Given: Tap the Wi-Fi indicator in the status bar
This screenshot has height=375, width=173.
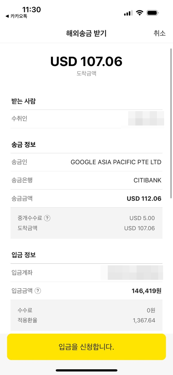Looking at the screenshot, I should 139,13.
